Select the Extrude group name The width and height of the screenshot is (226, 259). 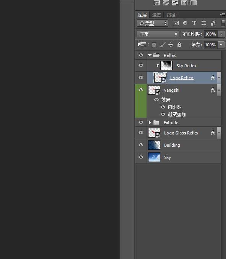171,123
